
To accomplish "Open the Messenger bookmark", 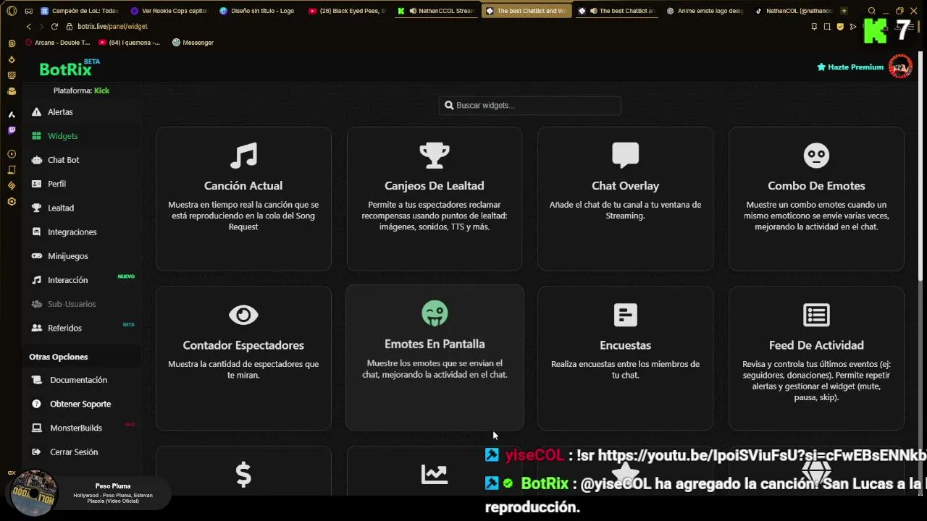I will [193, 43].
